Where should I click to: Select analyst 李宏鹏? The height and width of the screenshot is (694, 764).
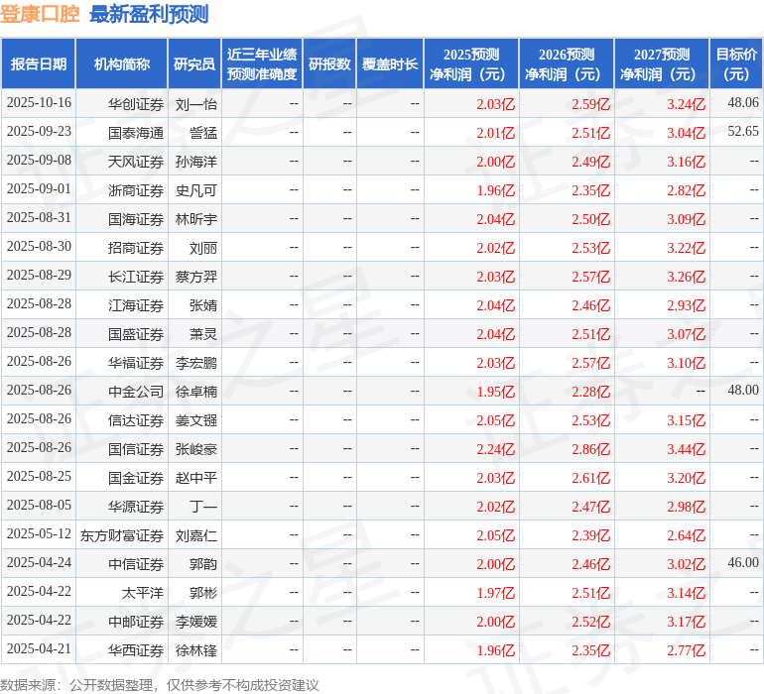point(195,363)
